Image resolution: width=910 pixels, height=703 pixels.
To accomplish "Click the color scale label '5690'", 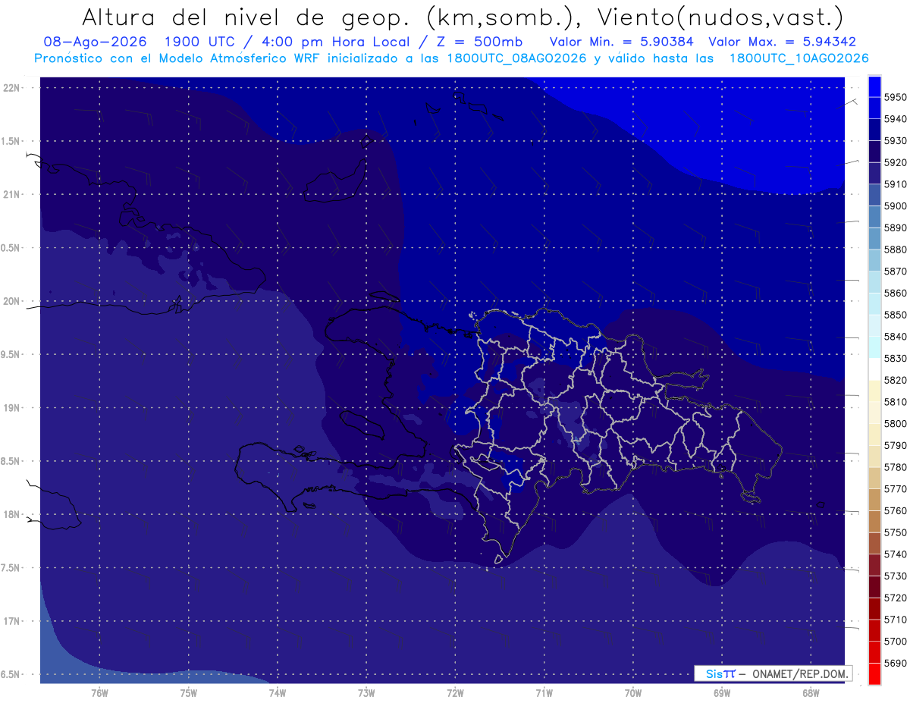I will 896,663.
